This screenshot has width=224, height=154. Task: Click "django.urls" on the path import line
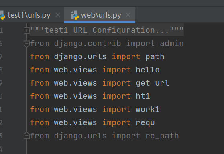coord(80,57)
